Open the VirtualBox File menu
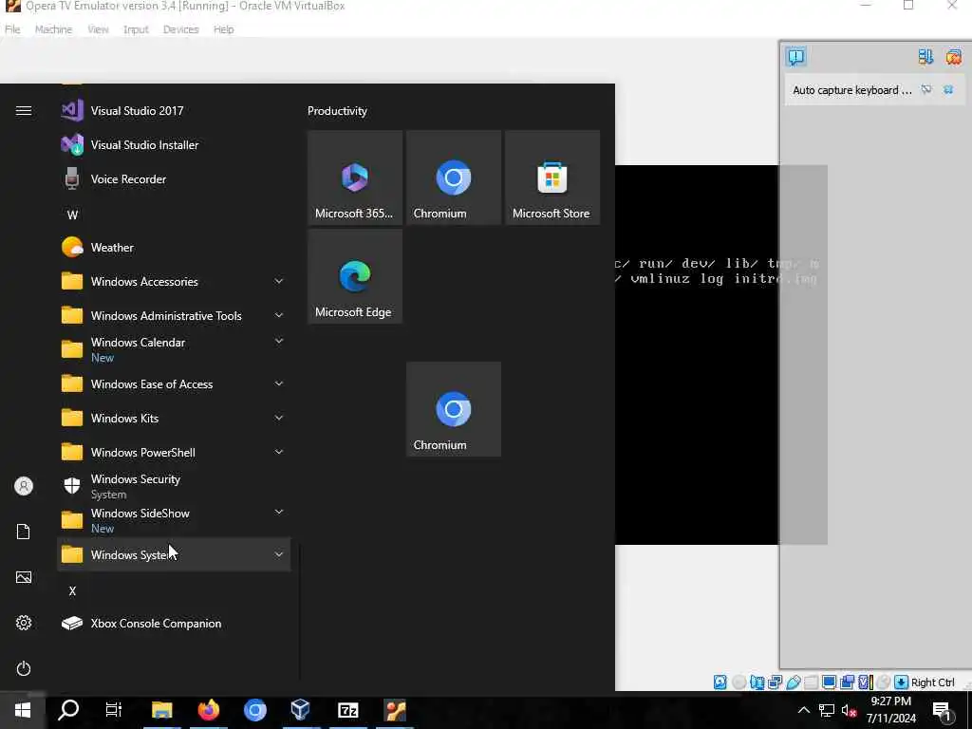The width and height of the screenshot is (972, 729). tap(12, 29)
